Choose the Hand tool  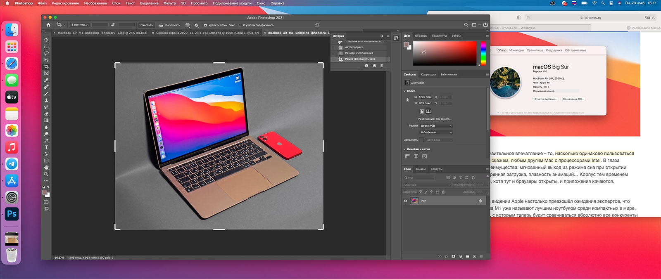pyautogui.click(x=46, y=167)
